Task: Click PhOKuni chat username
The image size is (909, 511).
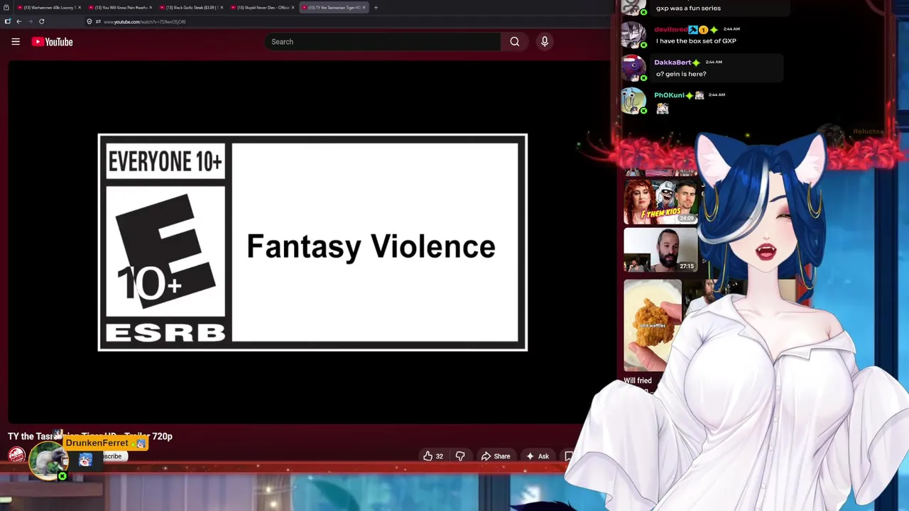Action: (669, 95)
